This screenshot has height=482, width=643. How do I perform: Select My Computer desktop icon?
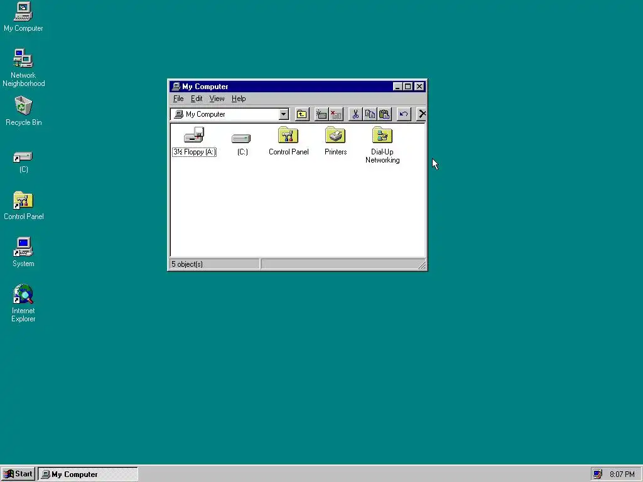pos(23,17)
